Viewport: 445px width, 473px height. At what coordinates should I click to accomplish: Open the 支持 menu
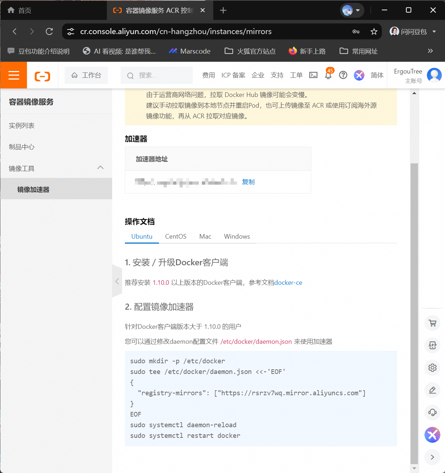click(277, 75)
